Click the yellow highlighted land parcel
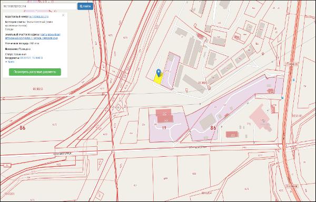 pos(158,79)
